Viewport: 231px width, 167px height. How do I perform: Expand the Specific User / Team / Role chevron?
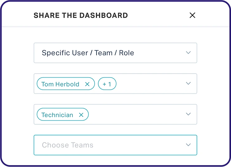pyautogui.click(x=188, y=53)
